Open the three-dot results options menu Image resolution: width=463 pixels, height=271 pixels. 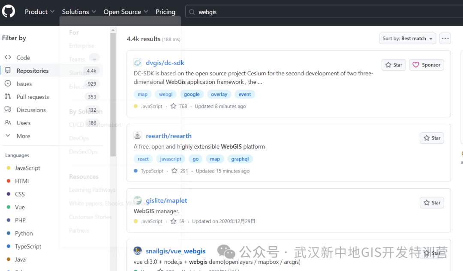pyautogui.click(x=445, y=39)
